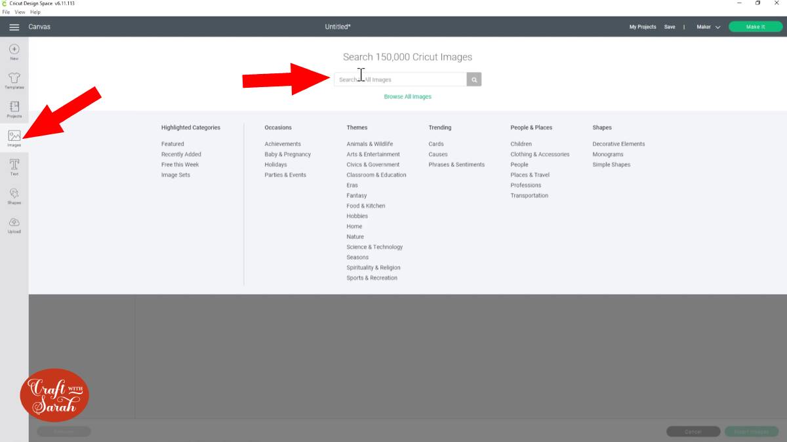Open Places & Travel category

tap(530, 175)
